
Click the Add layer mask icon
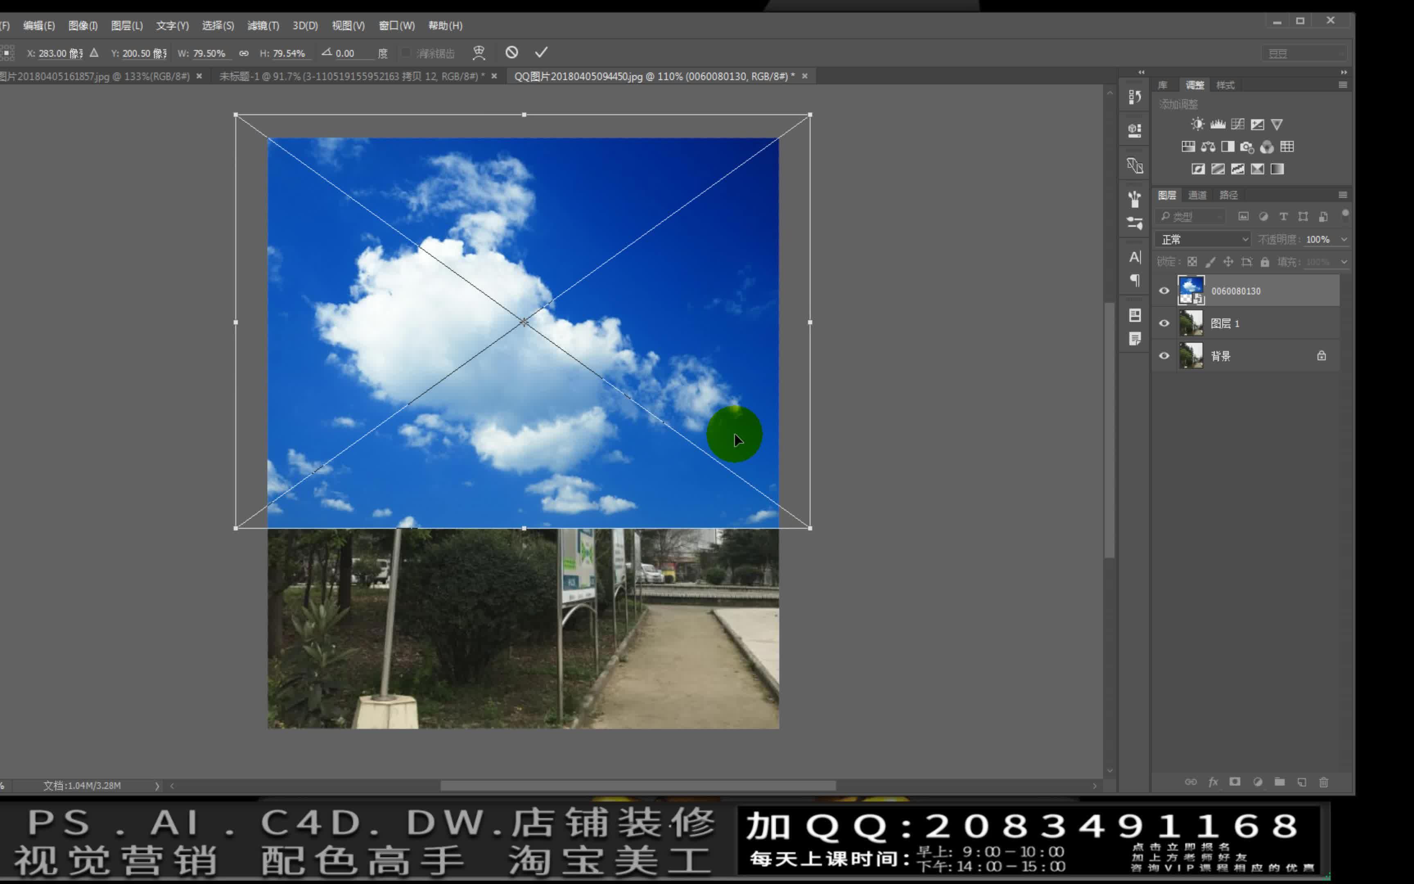click(x=1235, y=782)
